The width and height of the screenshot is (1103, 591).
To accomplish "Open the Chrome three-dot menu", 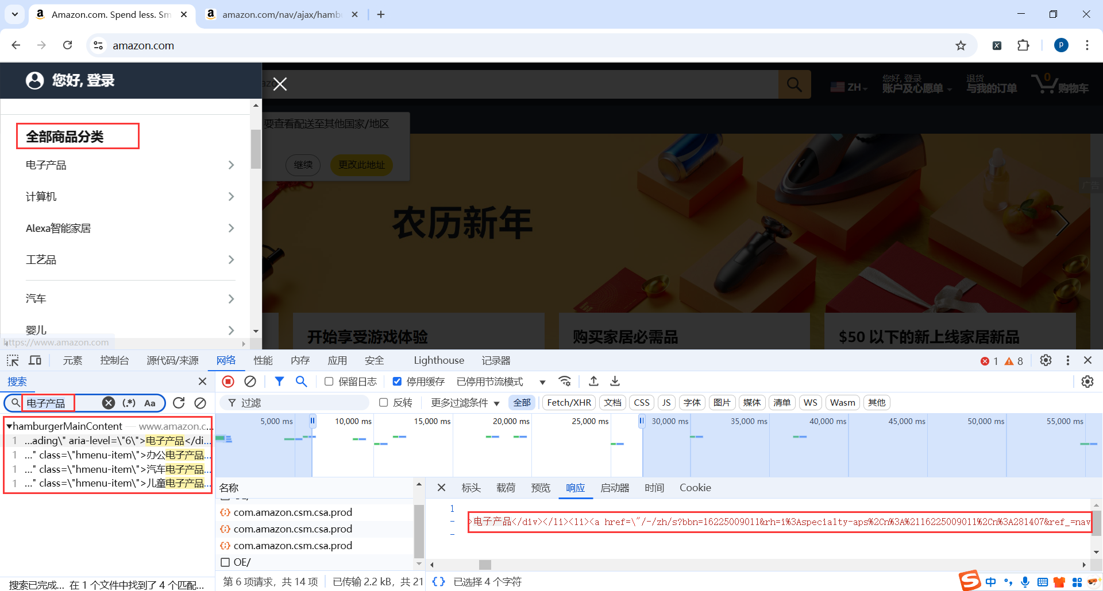I will 1087,45.
